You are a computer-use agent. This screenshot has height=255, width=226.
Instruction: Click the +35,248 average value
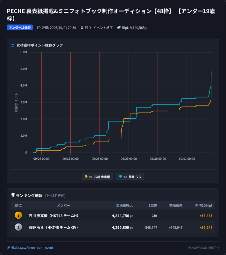pos(206,228)
